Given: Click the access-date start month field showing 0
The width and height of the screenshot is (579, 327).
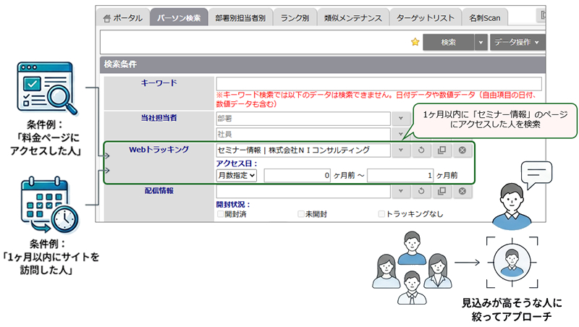Looking at the screenshot, I should (x=297, y=175).
